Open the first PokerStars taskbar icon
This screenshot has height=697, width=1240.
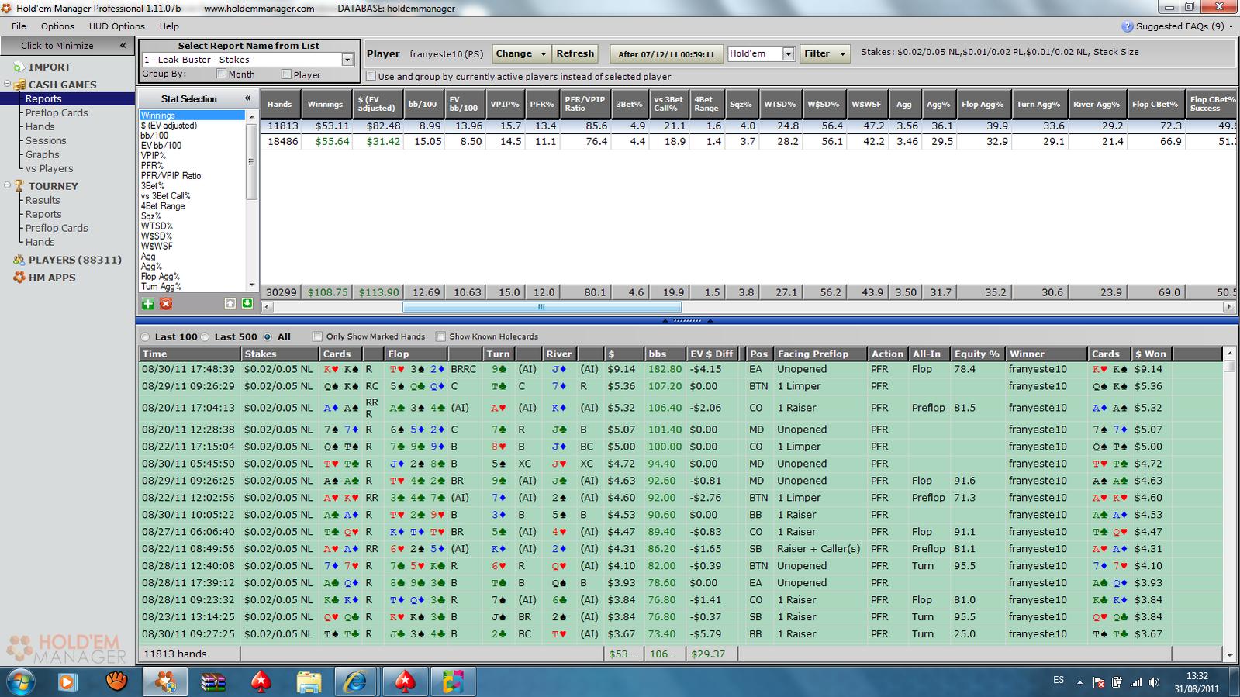(x=261, y=681)
